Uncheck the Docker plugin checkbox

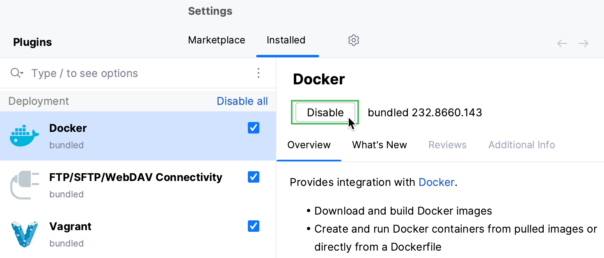tap(253, 128)
